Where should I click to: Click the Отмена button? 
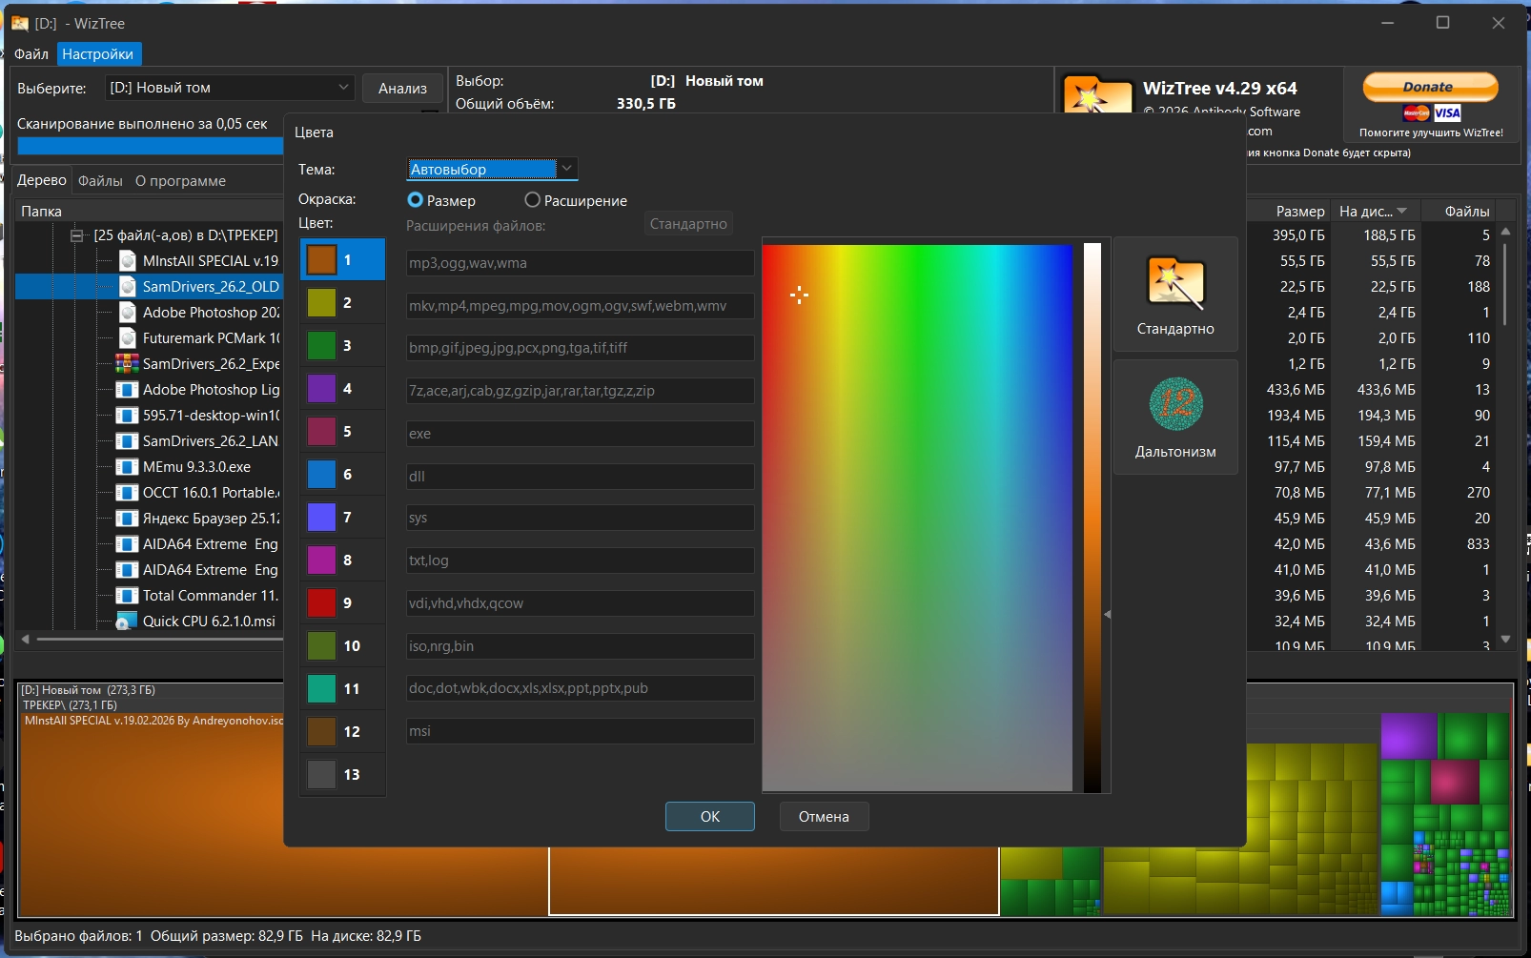pyautogui.click(x=824, y=817)
